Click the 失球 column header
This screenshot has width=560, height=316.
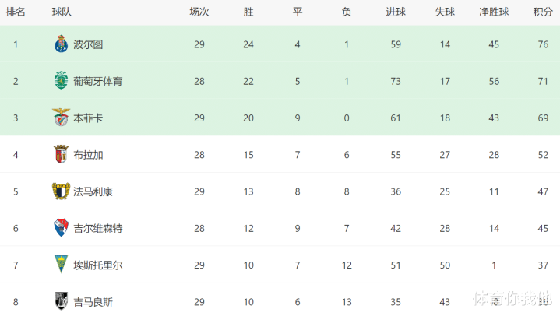click(x=445, y=12)
